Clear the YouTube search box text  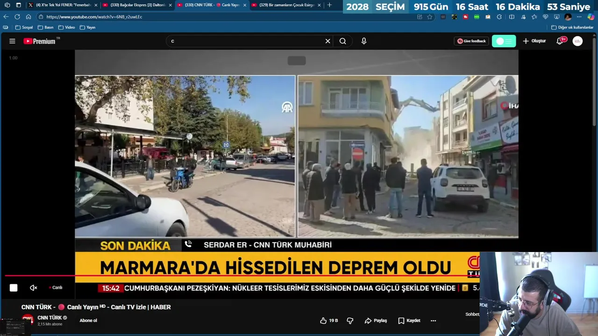(x=327, y=41)
